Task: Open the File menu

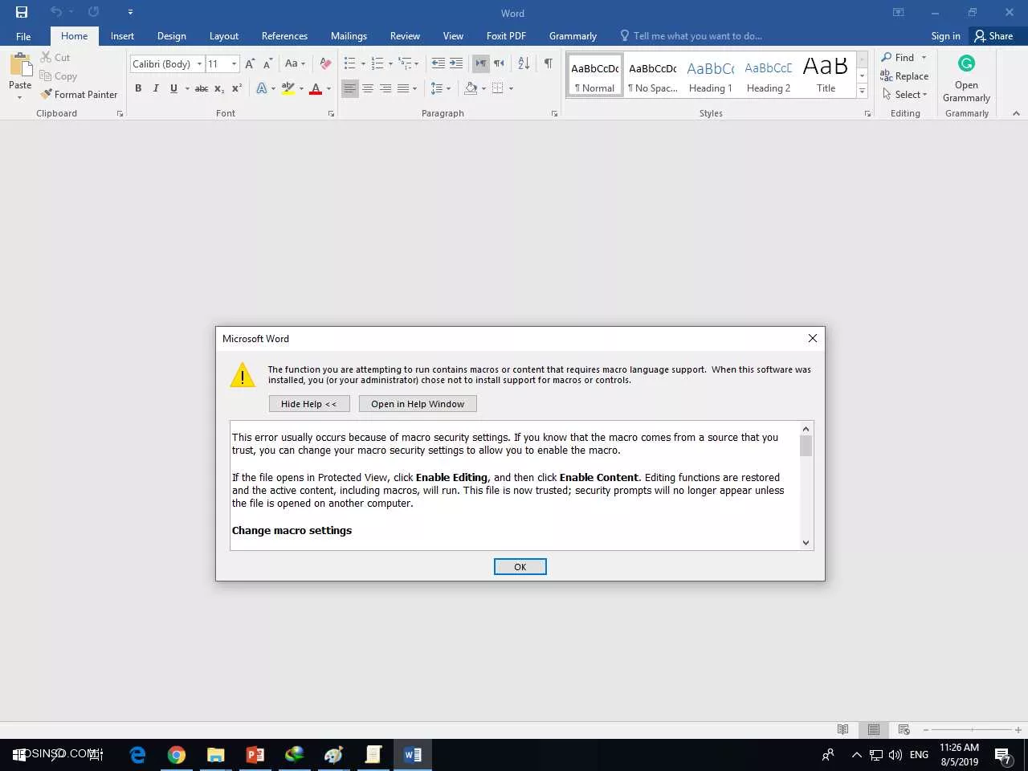Action: point(23,36)
